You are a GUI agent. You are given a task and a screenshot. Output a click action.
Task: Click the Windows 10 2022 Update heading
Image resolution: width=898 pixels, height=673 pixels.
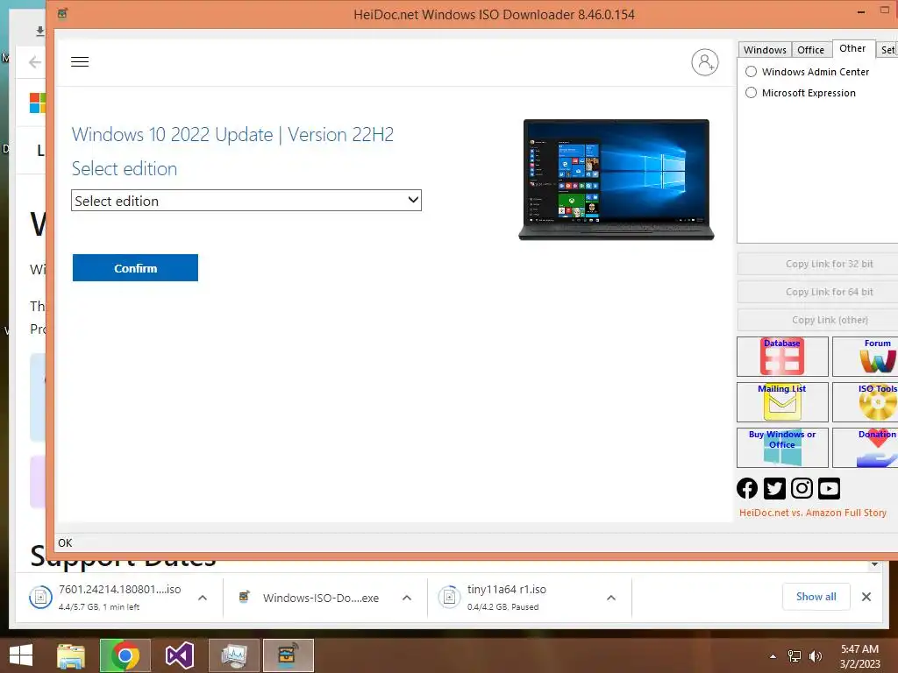(232, 134)
